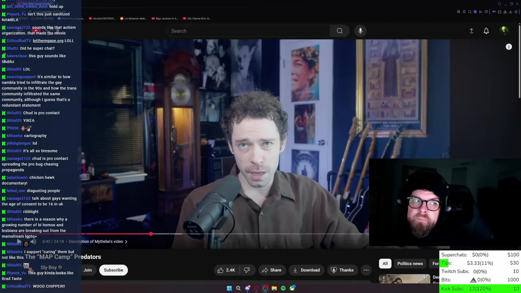This screenshot has height=293, width=521.
Task: Open File Explorer from the taskbar
Action: point(274,289)
